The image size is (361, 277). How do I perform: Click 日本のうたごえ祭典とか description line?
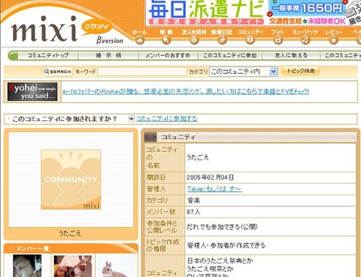[220, 261]
